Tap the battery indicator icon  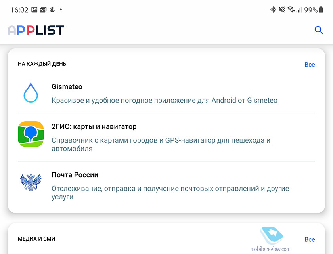pos(321,10)
